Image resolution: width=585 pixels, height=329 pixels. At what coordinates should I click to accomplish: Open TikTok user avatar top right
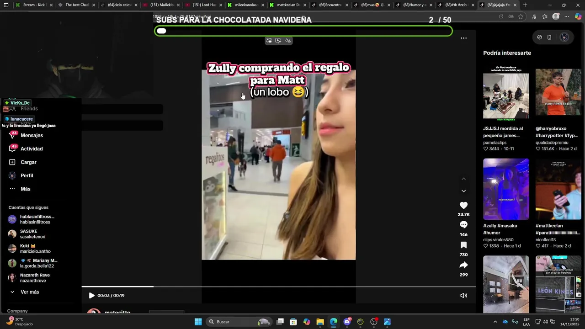click(x=564, y=37)
